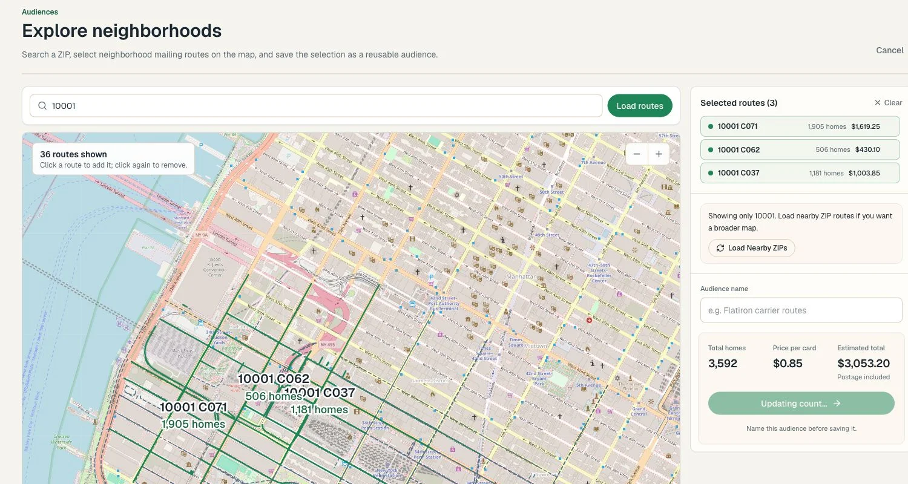Select the 10001 C037 row in selected routes
The height and width of the screenshot is (484, 908).
point(800,172)
